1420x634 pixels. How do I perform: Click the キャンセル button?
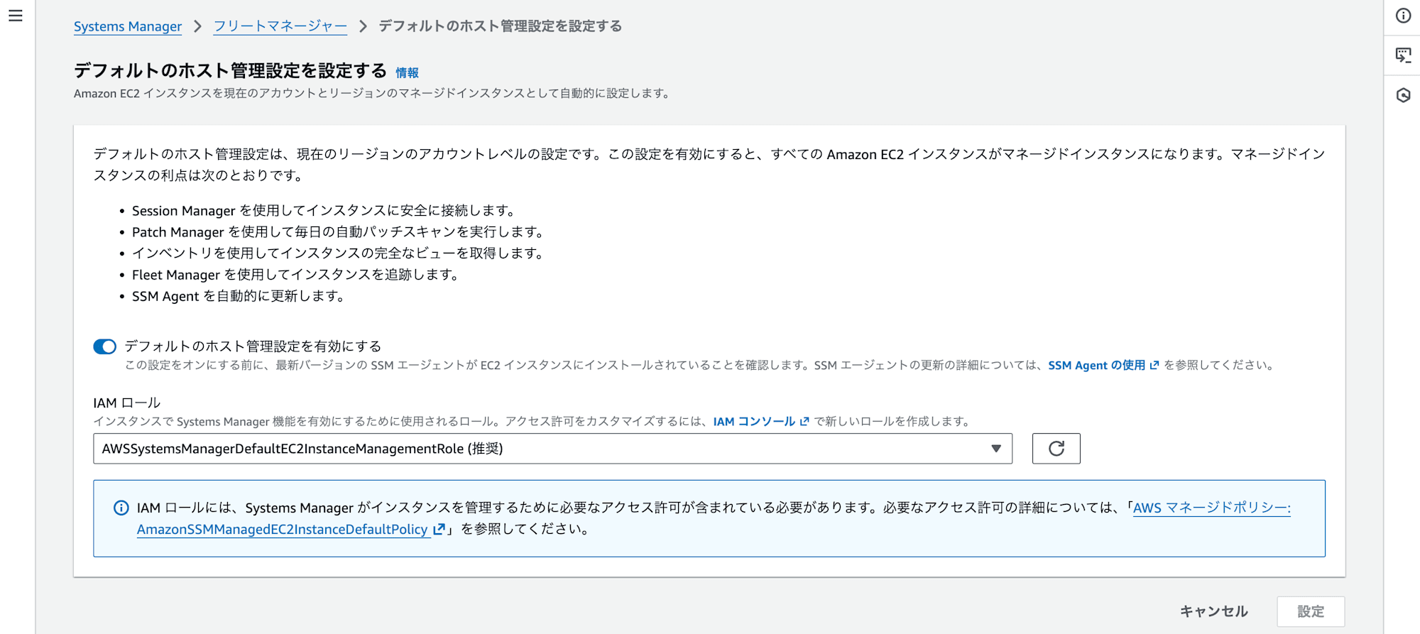[1213, 611]
